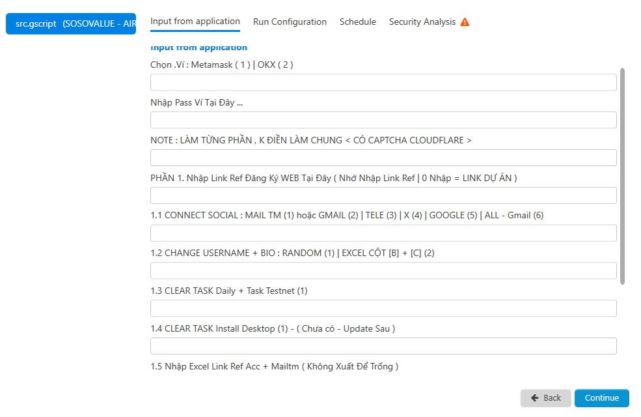The image size is (641, 417).
Task: Go to the Security Analysis tab
Action: 422,22
